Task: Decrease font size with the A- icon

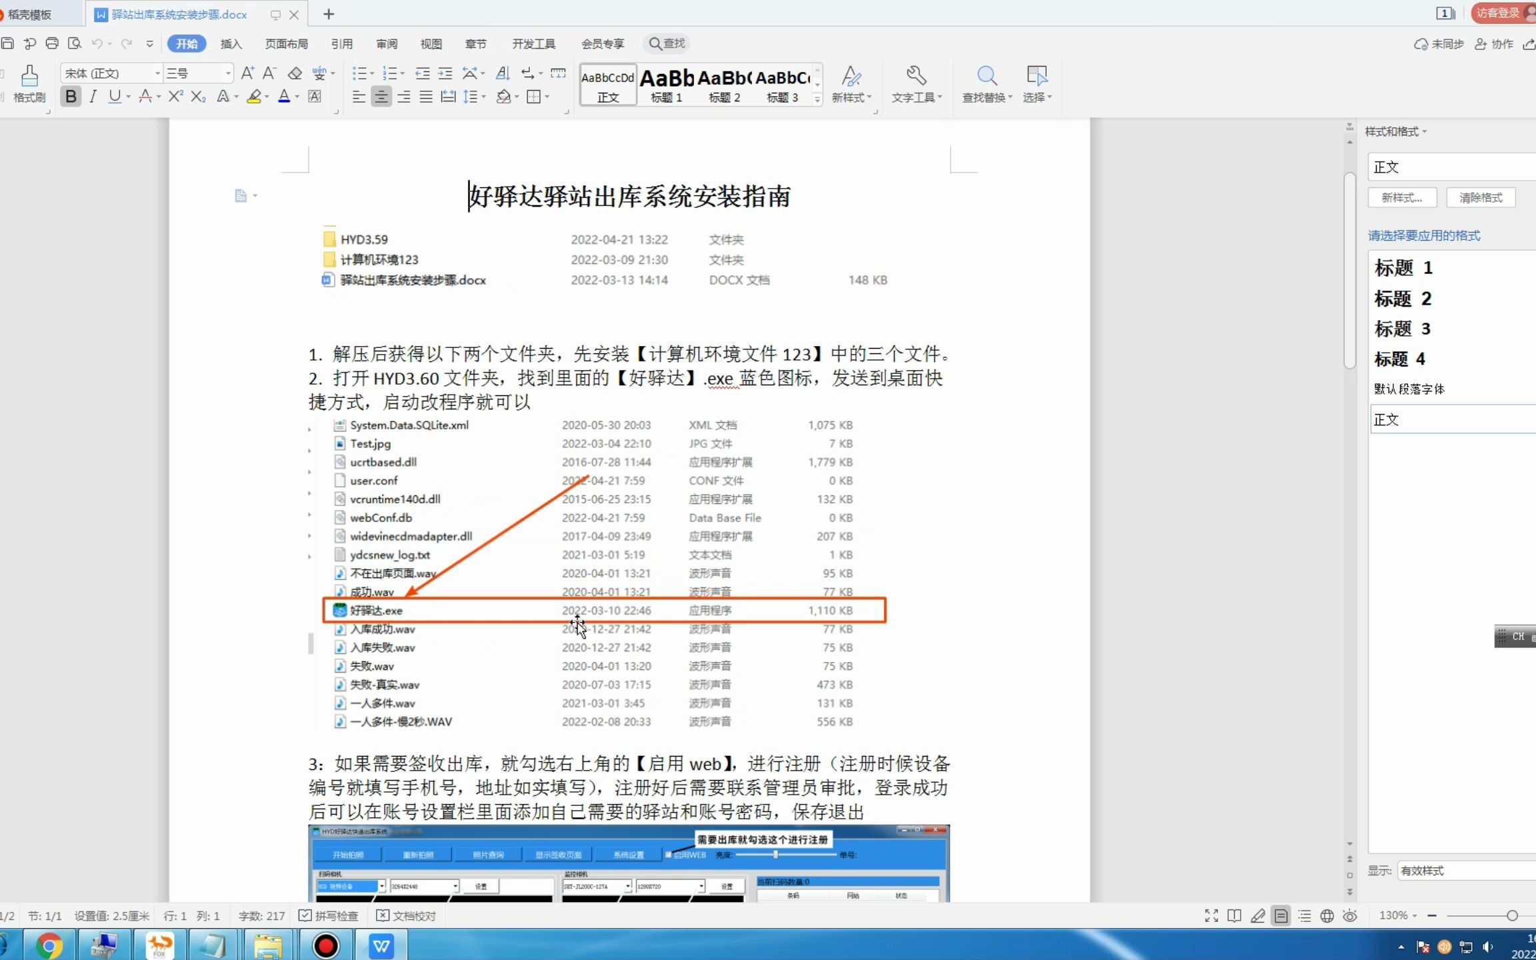Action: [269, 73]
